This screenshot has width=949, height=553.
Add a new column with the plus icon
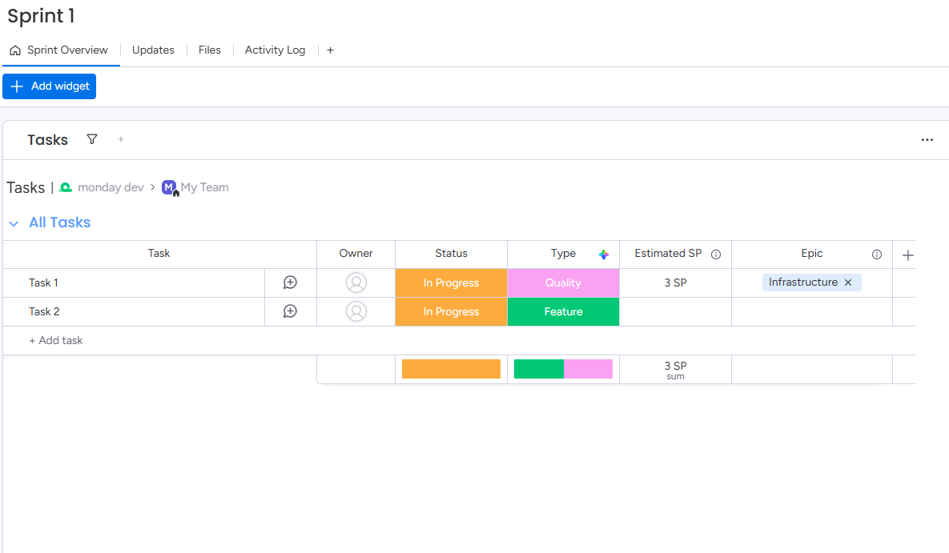point(907,254)
